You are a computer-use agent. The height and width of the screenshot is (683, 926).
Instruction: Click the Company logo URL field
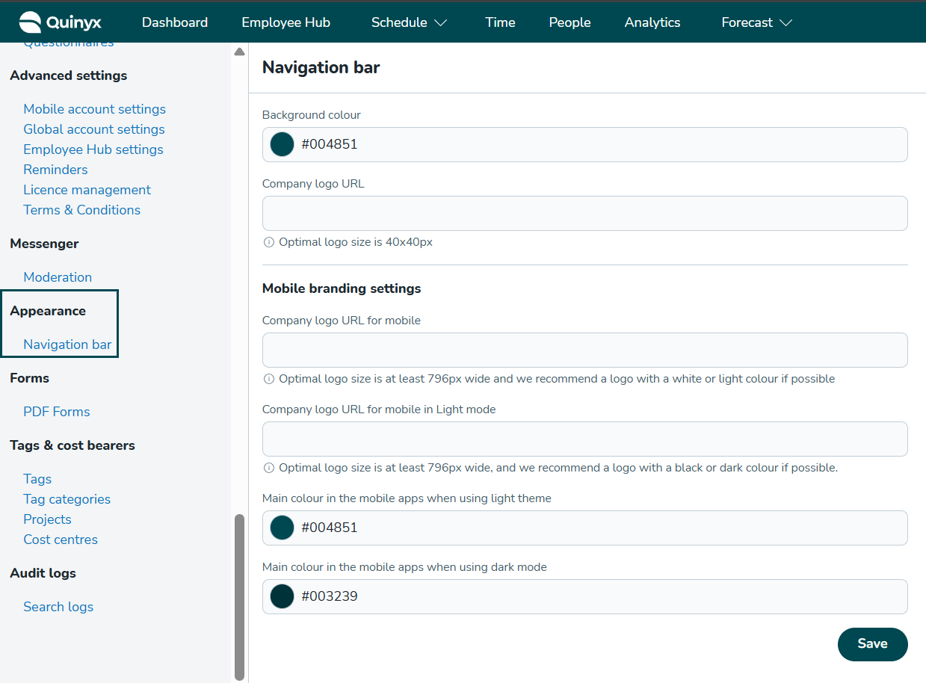click(584, 214)
